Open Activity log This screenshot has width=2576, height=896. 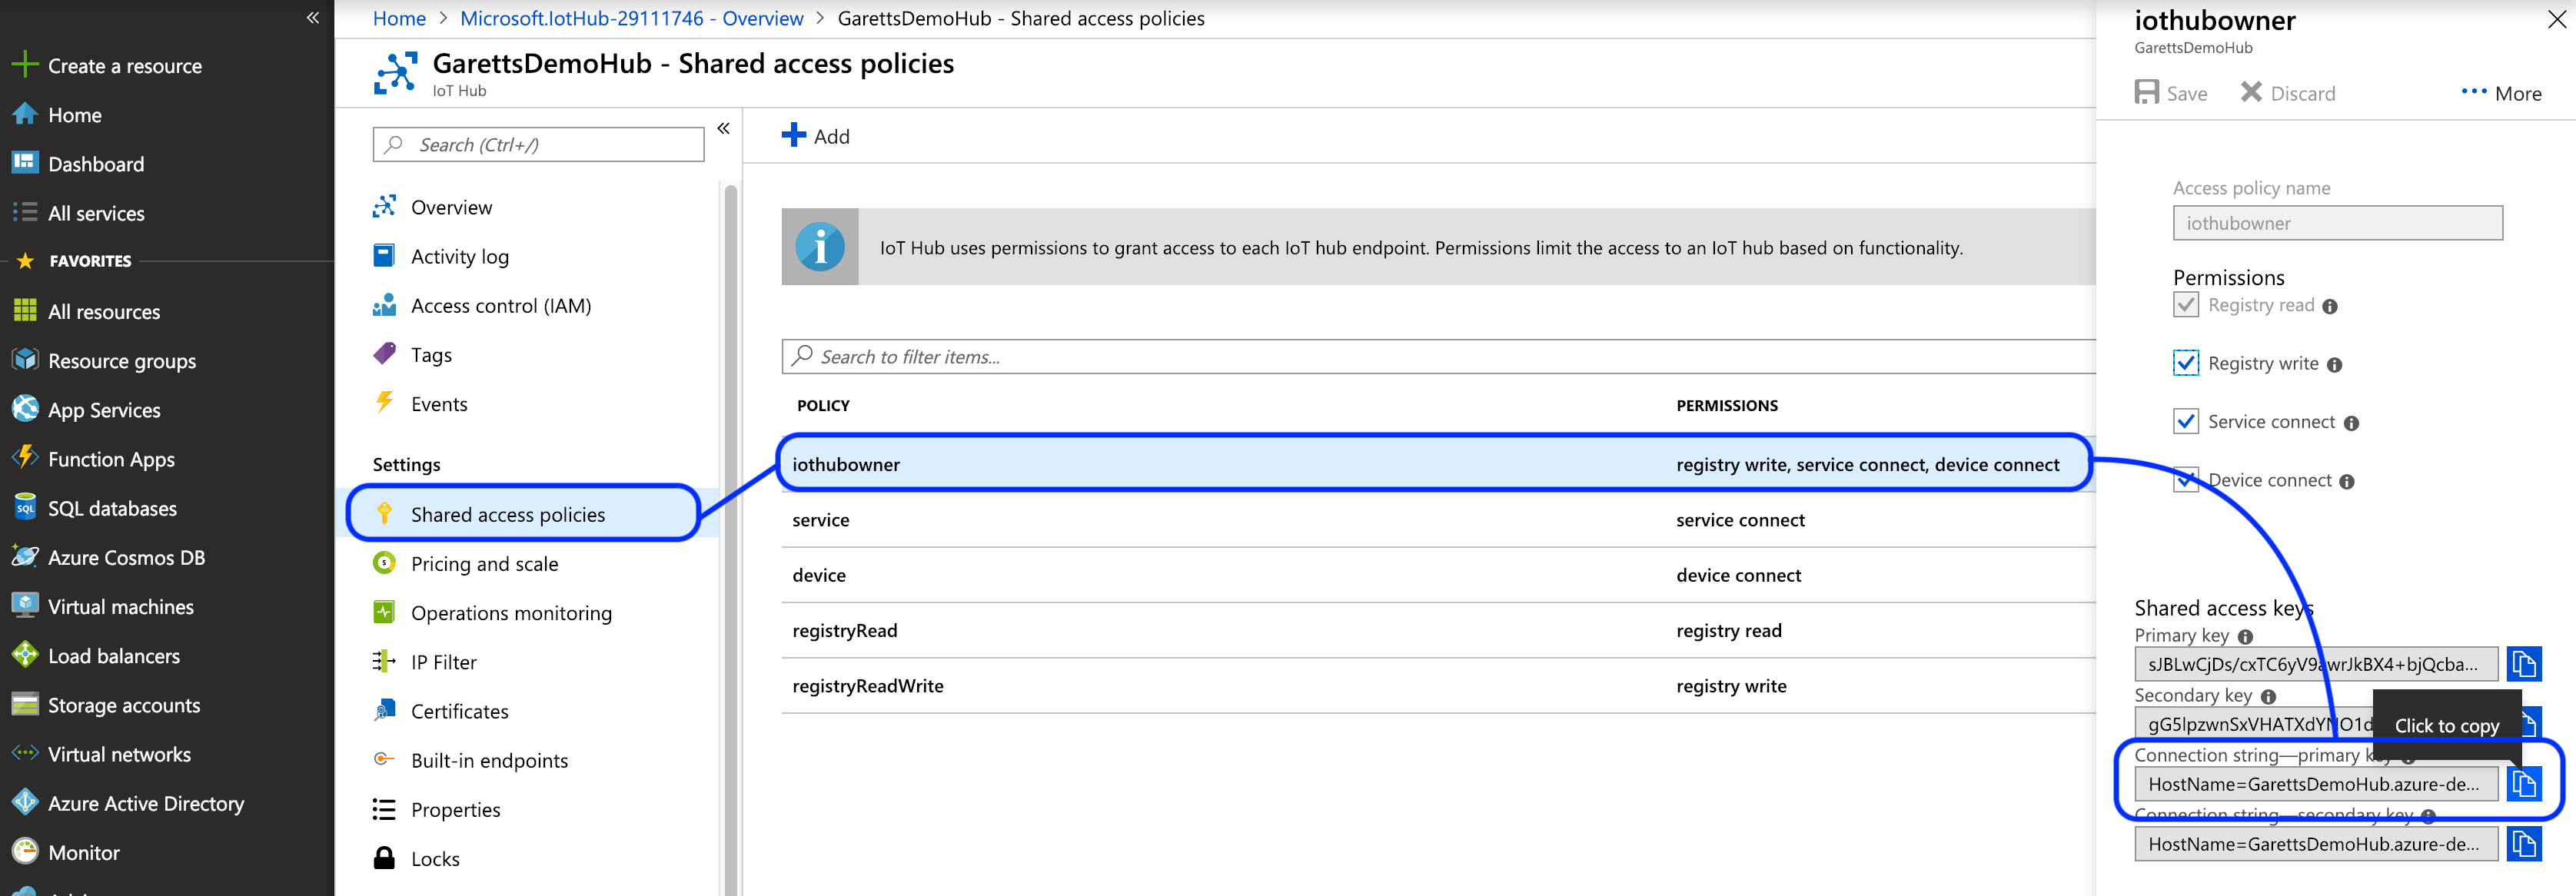click(459, 256)
